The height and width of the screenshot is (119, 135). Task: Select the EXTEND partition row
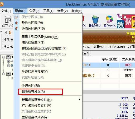coord(109,70)
